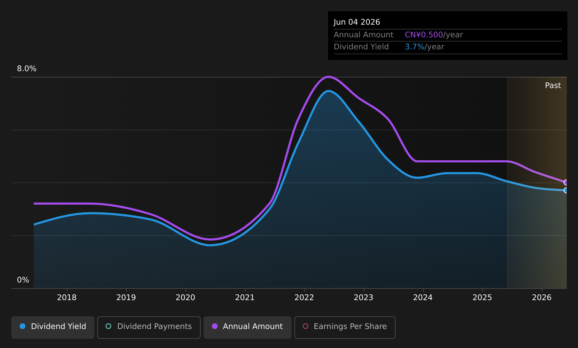
Task: Toggle the Annual Amount series
Action: [247, 327]
